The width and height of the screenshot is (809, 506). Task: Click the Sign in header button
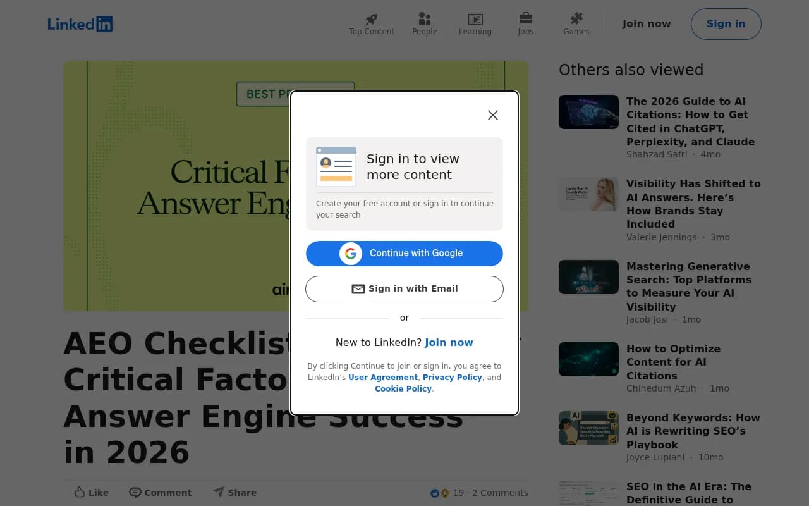pos(726,24)
